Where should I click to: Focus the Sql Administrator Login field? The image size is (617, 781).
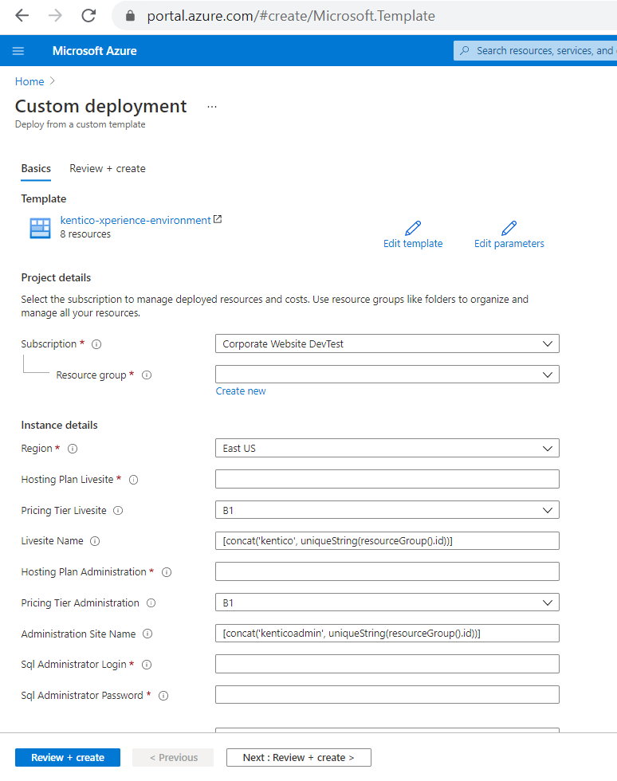(x=387, y=664)
